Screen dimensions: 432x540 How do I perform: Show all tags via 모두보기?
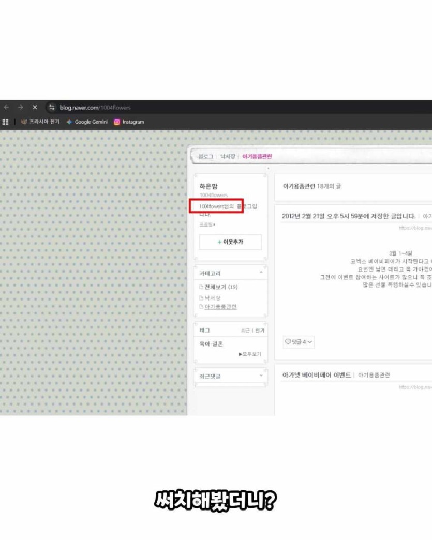coord(250,354)
